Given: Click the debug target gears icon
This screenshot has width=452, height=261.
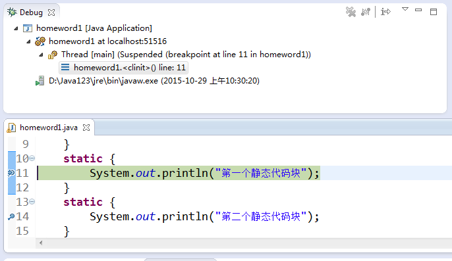Looking at the screenshot, I should coord(40,41).
